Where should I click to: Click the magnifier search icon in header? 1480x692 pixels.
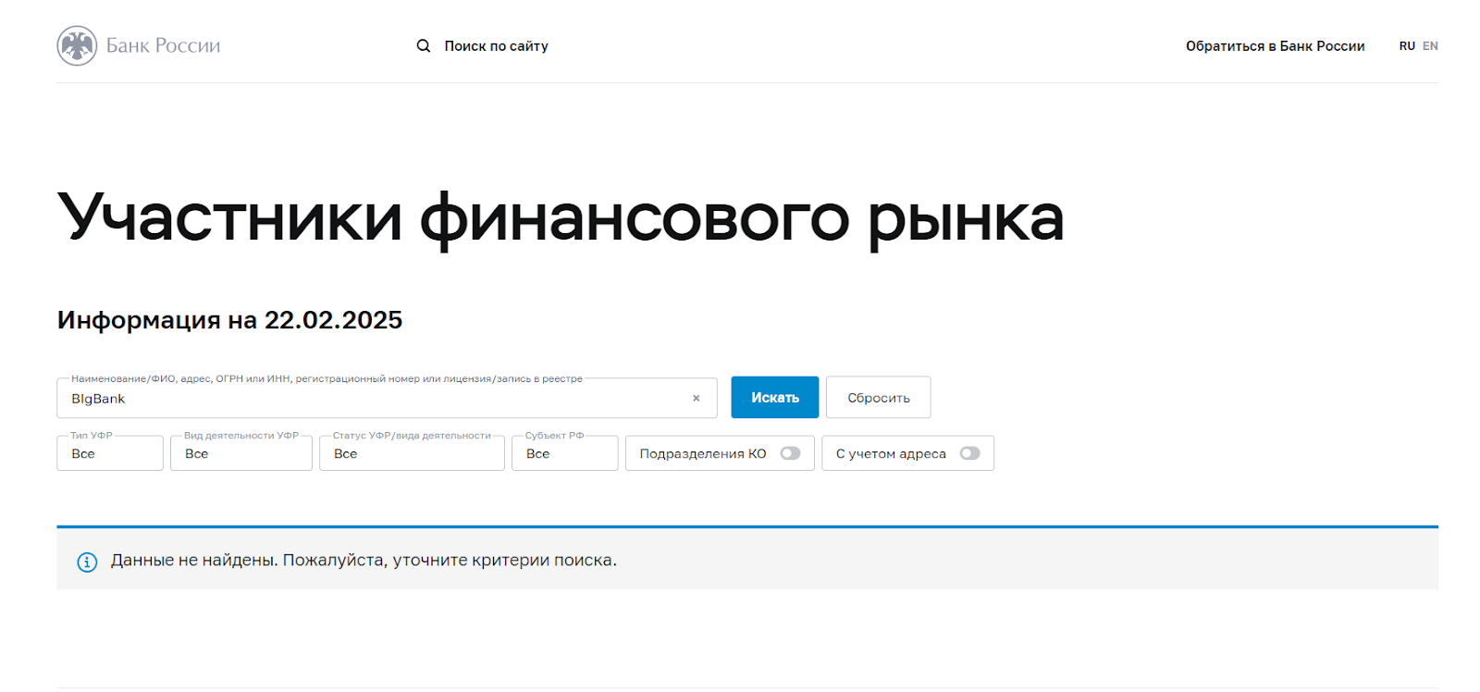[x=424, y=46]
